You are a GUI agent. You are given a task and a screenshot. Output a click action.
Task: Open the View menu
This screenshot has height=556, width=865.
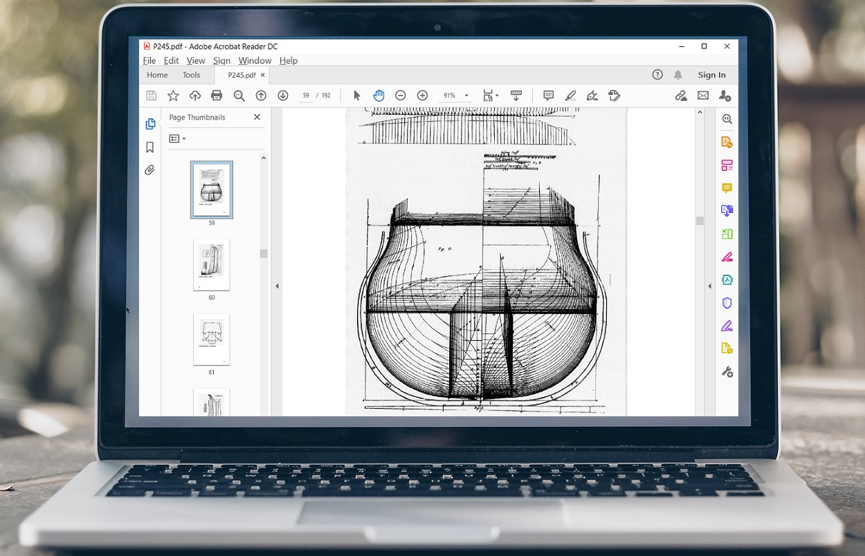pos(196,60)
